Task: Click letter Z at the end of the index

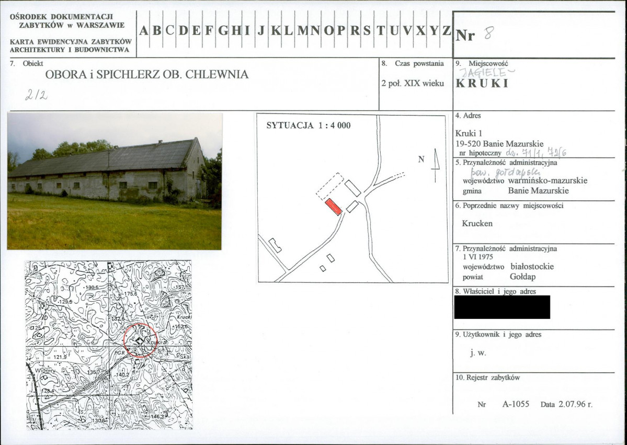Action: click(446, 31)
